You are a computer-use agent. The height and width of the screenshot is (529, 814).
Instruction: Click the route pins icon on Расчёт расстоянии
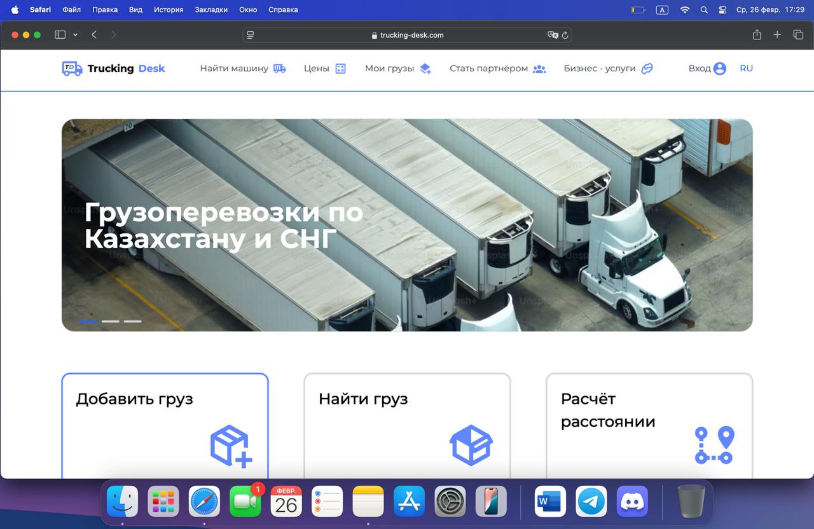tap(714, 444)
